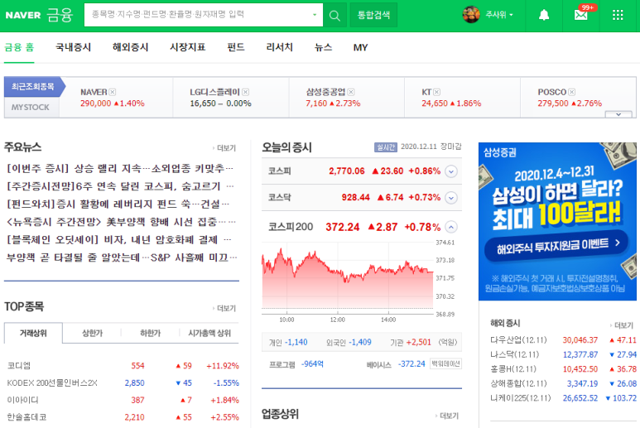The height and width of the screenshot is (428, 640).
Task: Click 더보기 next to 해외 증시
Action: 622,325
